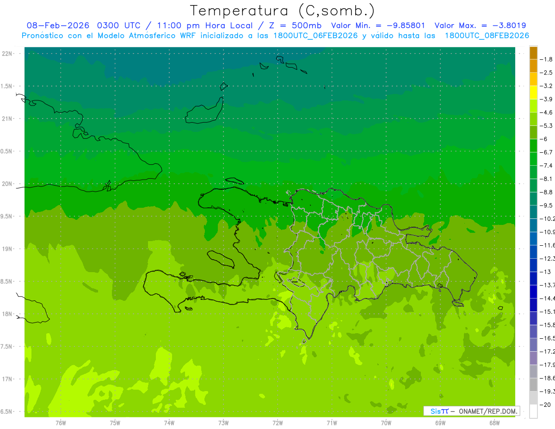Image resolution: width=555 pixels, height=429 pixels.
Task: Click the white swatch below -20 in legend
Action: (533, 411)
